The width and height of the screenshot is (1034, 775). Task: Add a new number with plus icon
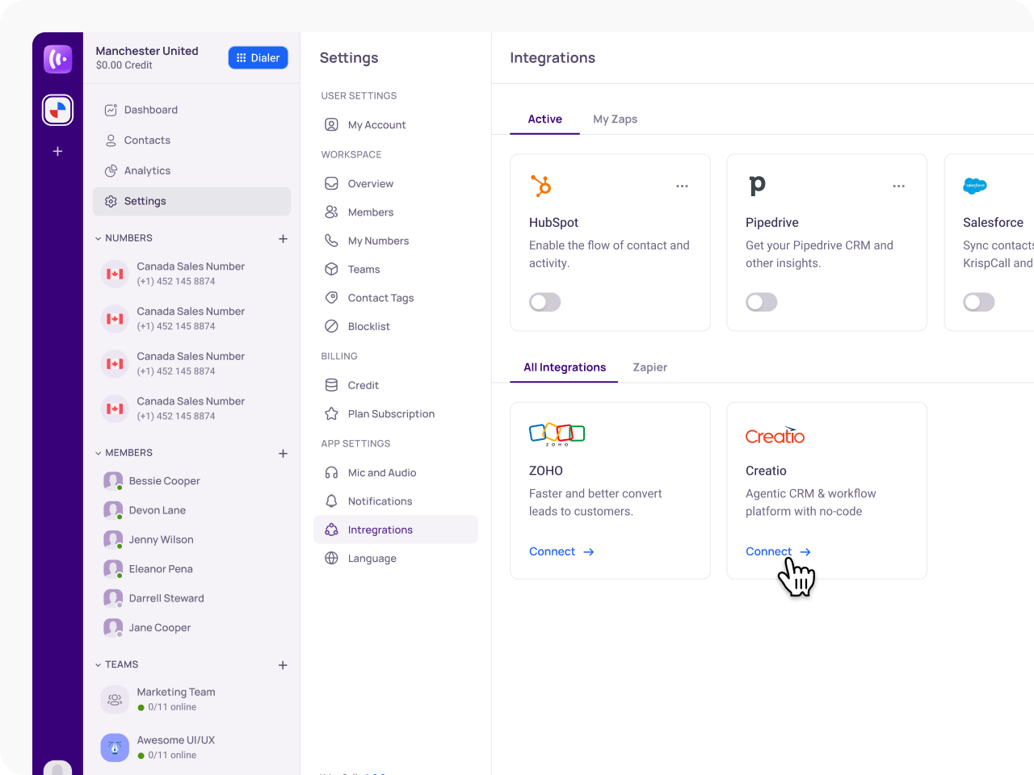click(283, 239)
